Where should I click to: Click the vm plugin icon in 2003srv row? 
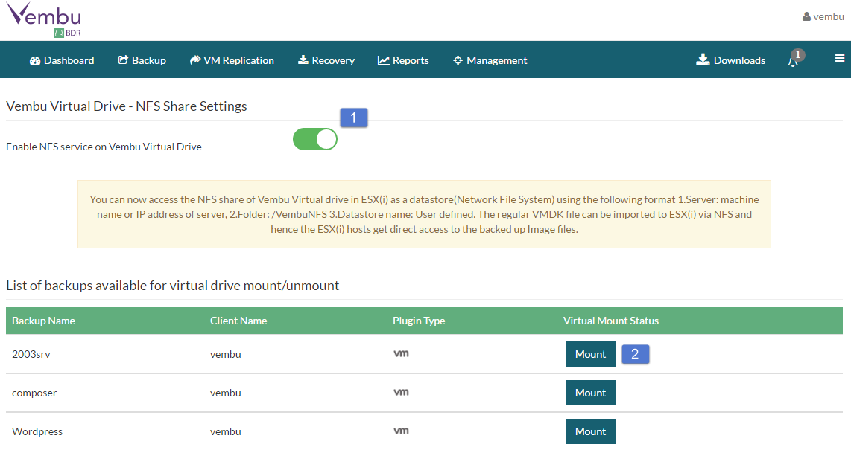401,353
